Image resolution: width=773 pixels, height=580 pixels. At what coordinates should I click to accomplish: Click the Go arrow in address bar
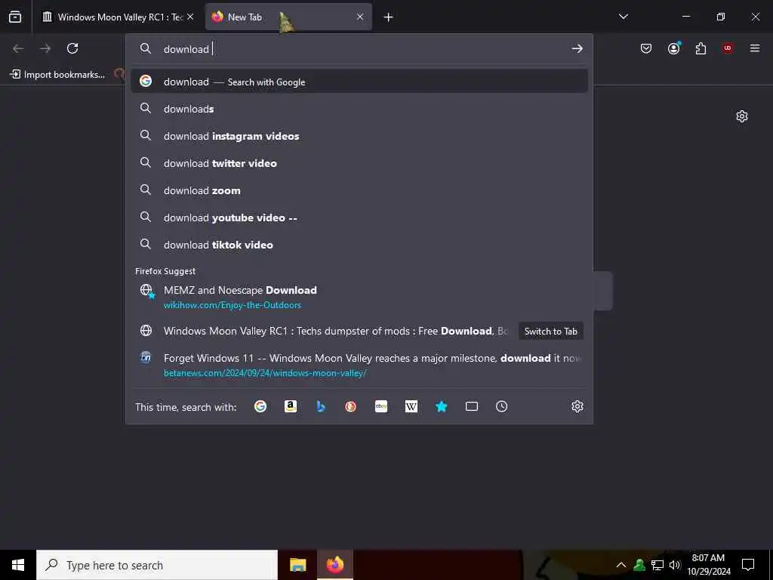[577, 49]
